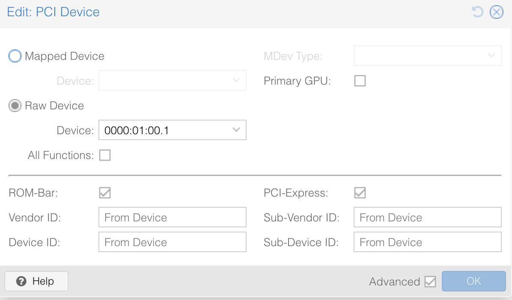Open the Raw Device dropdown list
Viewport: 512px width, 300px height.
[x=236, y=130]
